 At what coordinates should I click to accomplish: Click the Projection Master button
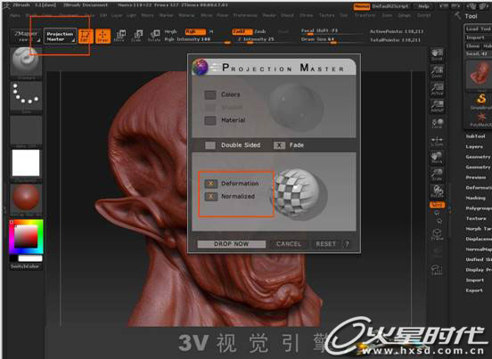[x=60, y=37]
